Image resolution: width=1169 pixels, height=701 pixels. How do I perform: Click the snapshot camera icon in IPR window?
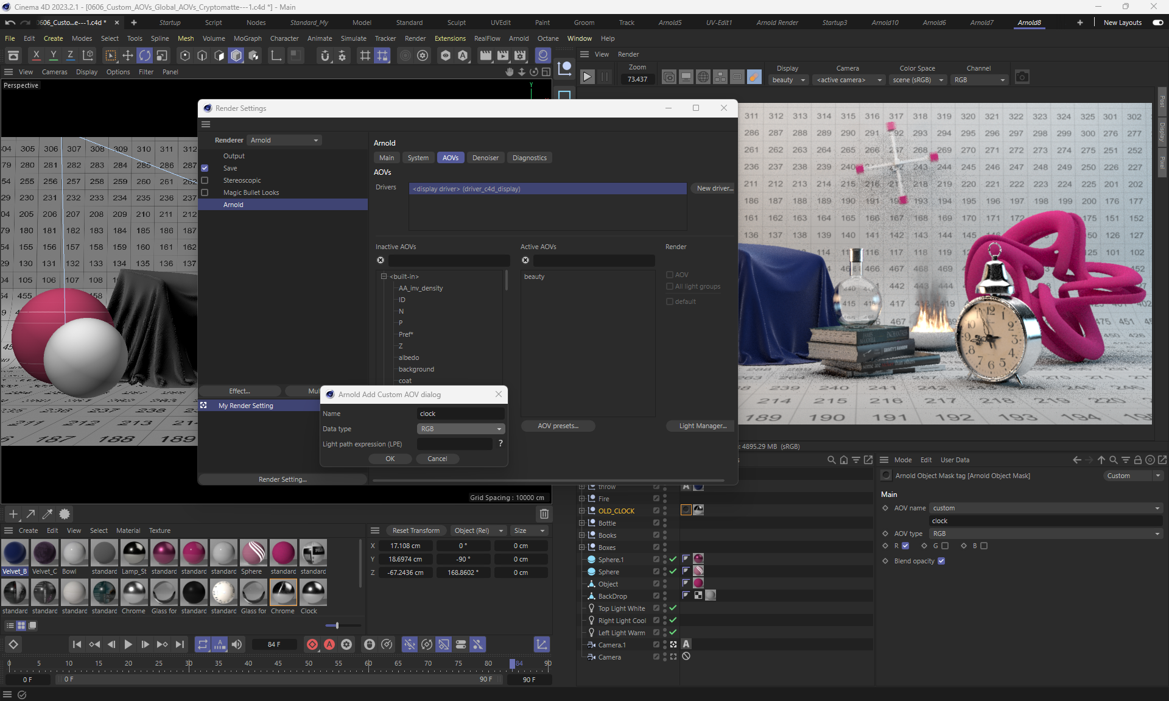tap(1022, 77)
